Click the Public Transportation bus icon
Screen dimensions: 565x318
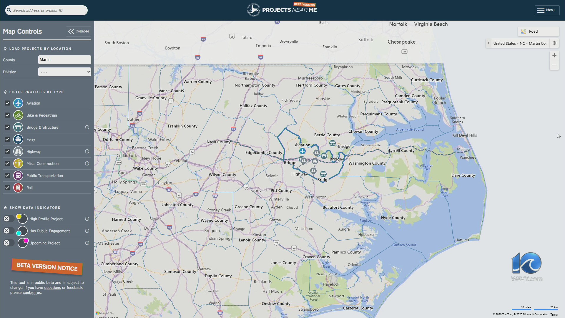click(x=18, y=176)
